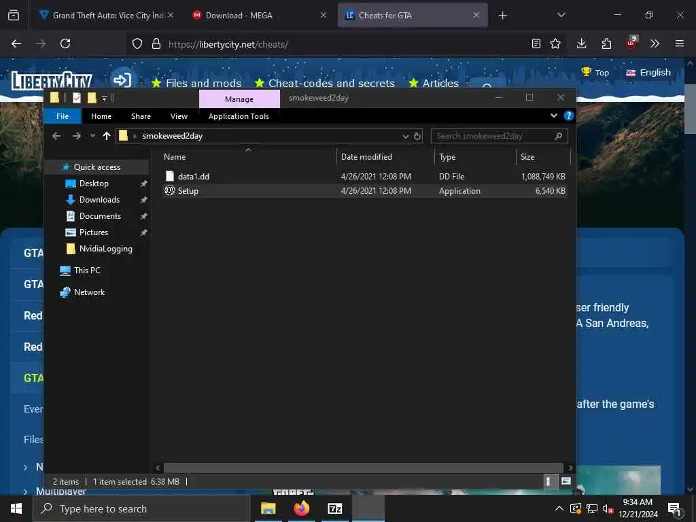Open the Home ribbon tab
696x522 pixels.
(x=101, y=116)
